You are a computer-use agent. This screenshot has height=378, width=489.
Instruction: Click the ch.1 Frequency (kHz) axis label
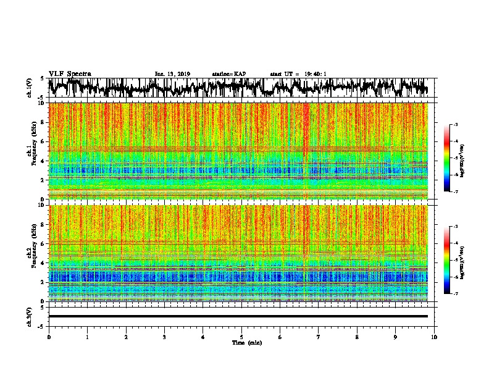coord(32,143)
